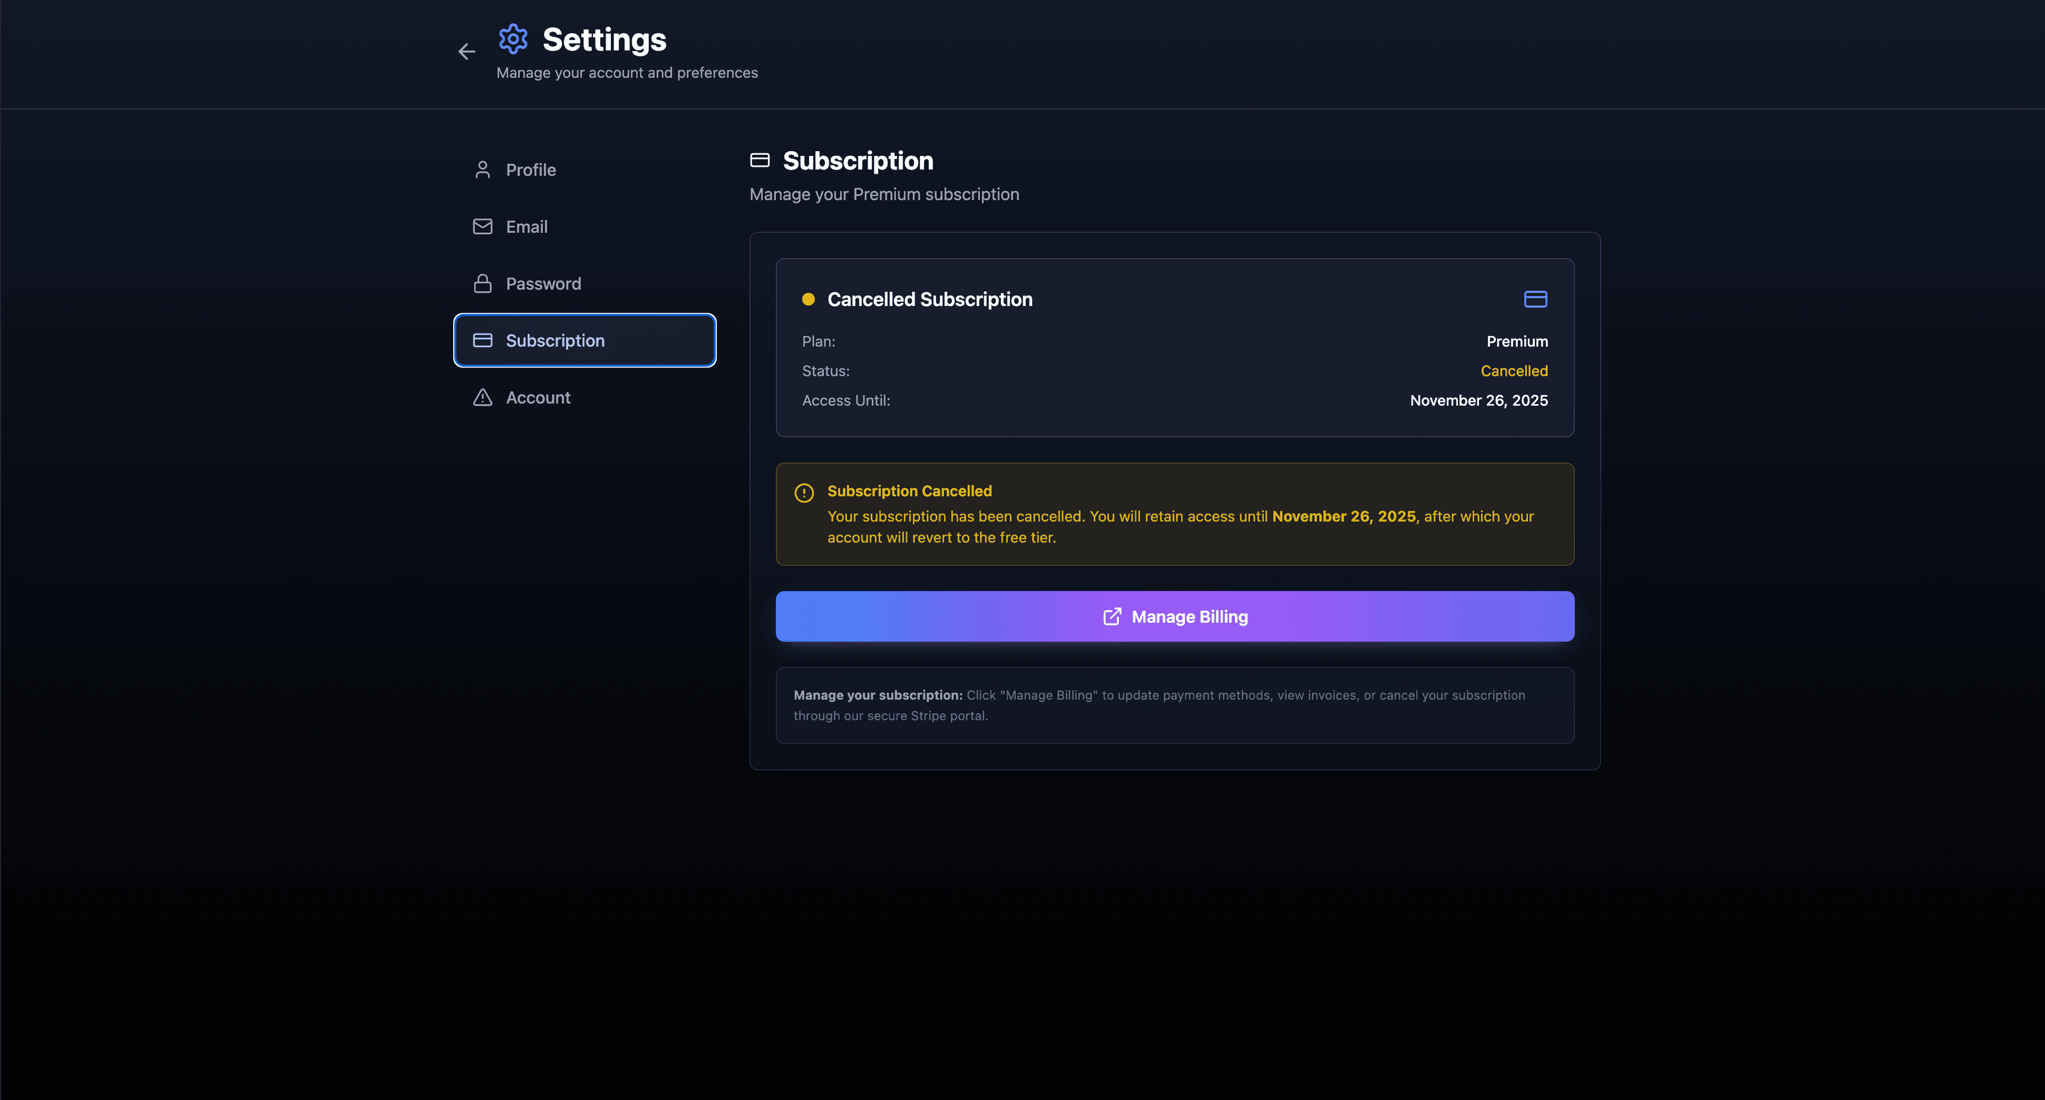Screen dimensions: 2045x1100
Task: Click the card icon beside Subscription heading
Action: click(x=760, y=160)
